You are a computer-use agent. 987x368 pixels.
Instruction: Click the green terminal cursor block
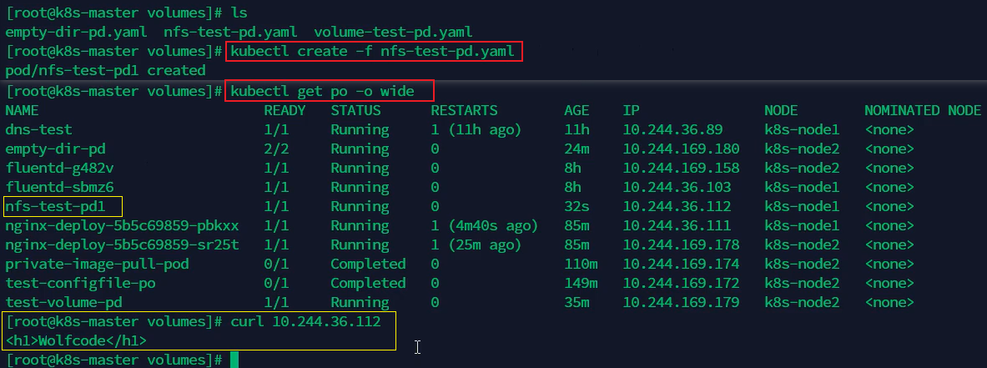tap(234, 360)
